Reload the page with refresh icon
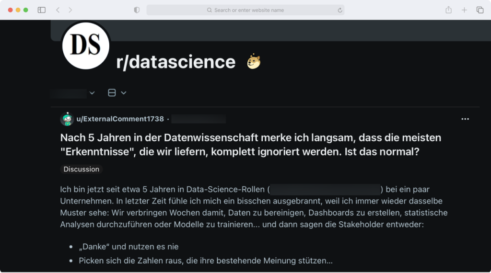 (340, 11)
